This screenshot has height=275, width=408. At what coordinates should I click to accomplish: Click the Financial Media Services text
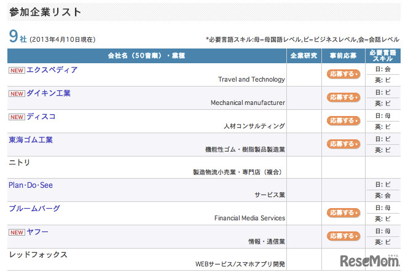coord(249,218)
